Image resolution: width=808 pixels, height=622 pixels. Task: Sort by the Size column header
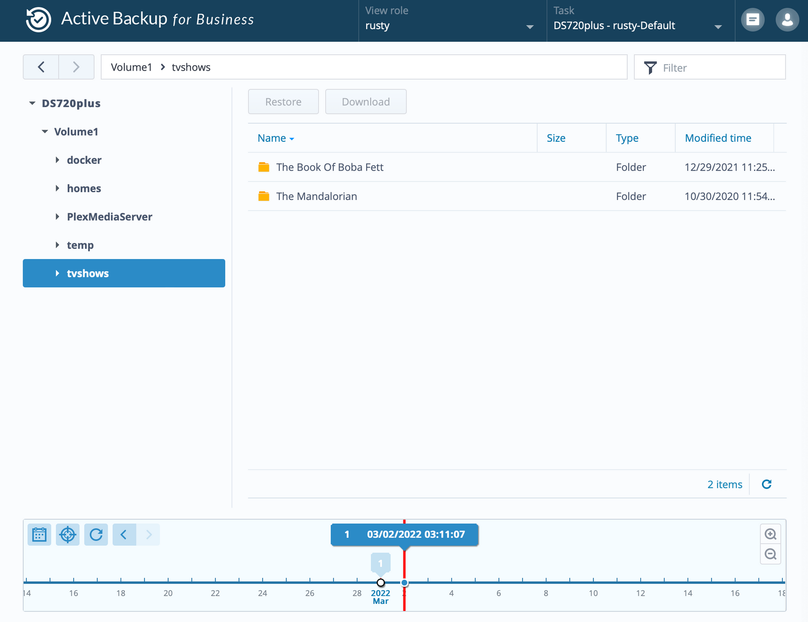572,138
